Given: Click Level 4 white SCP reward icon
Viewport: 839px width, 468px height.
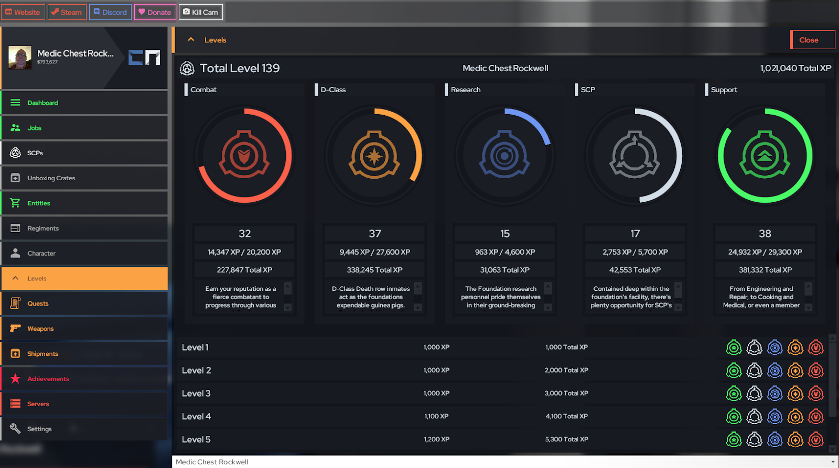Looking at the screenshot, I should pos(754,417).
